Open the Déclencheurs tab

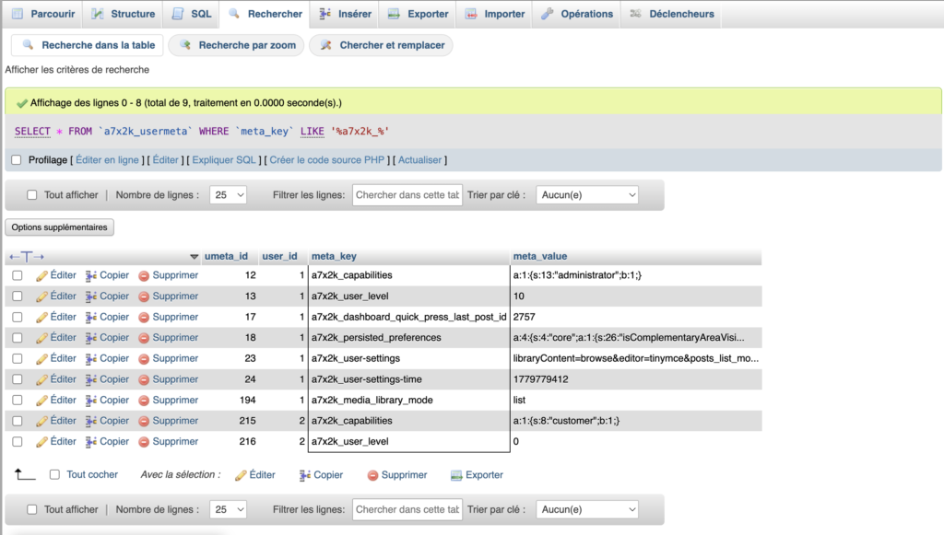(x=671, y=14)
